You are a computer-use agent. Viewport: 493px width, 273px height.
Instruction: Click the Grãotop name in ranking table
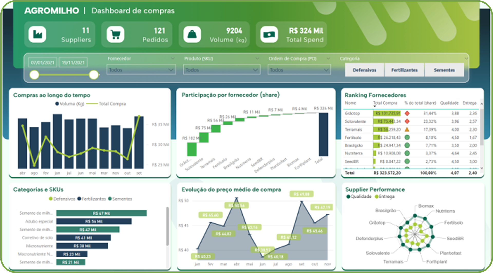pyautogui.click(x=352, y=113)
